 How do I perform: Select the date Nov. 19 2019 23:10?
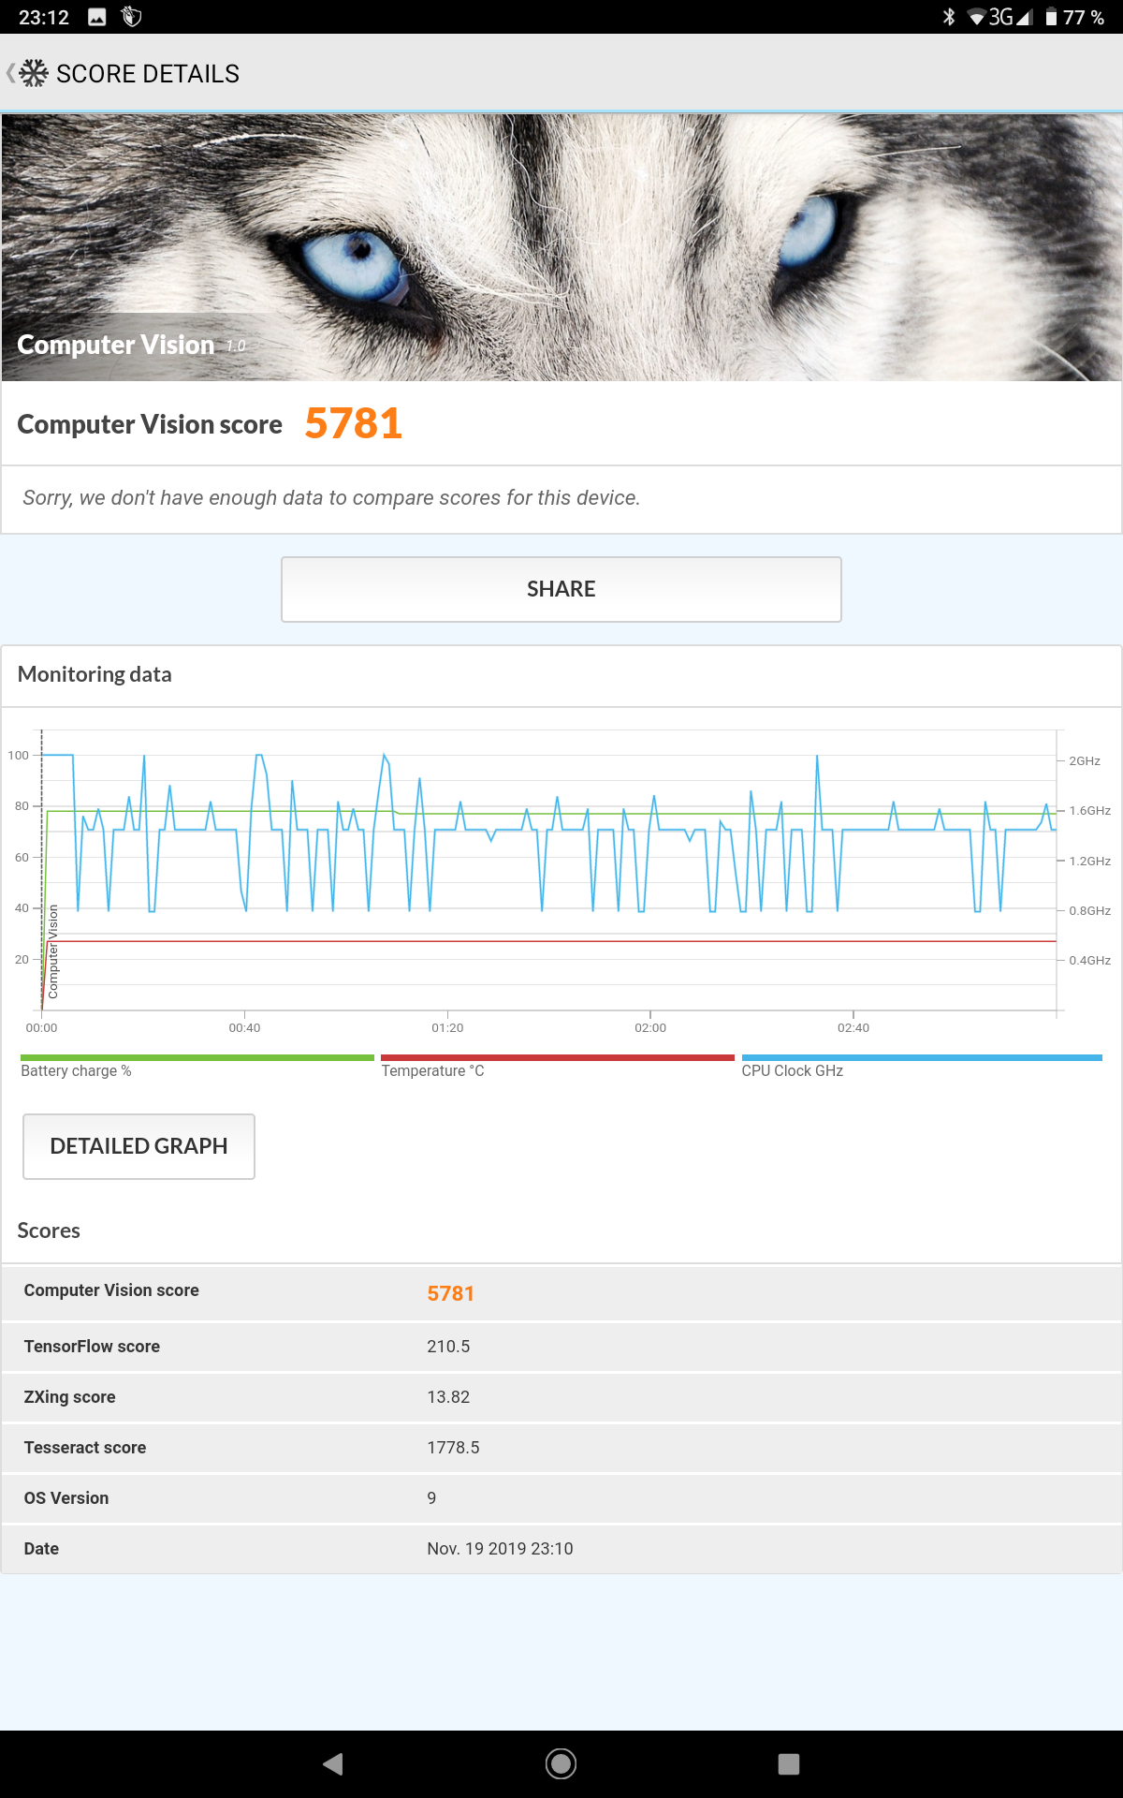(x=500, y=1549)
